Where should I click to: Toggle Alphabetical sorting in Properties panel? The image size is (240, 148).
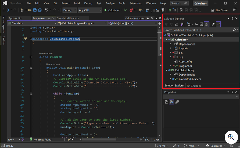[x=171, y=102]
